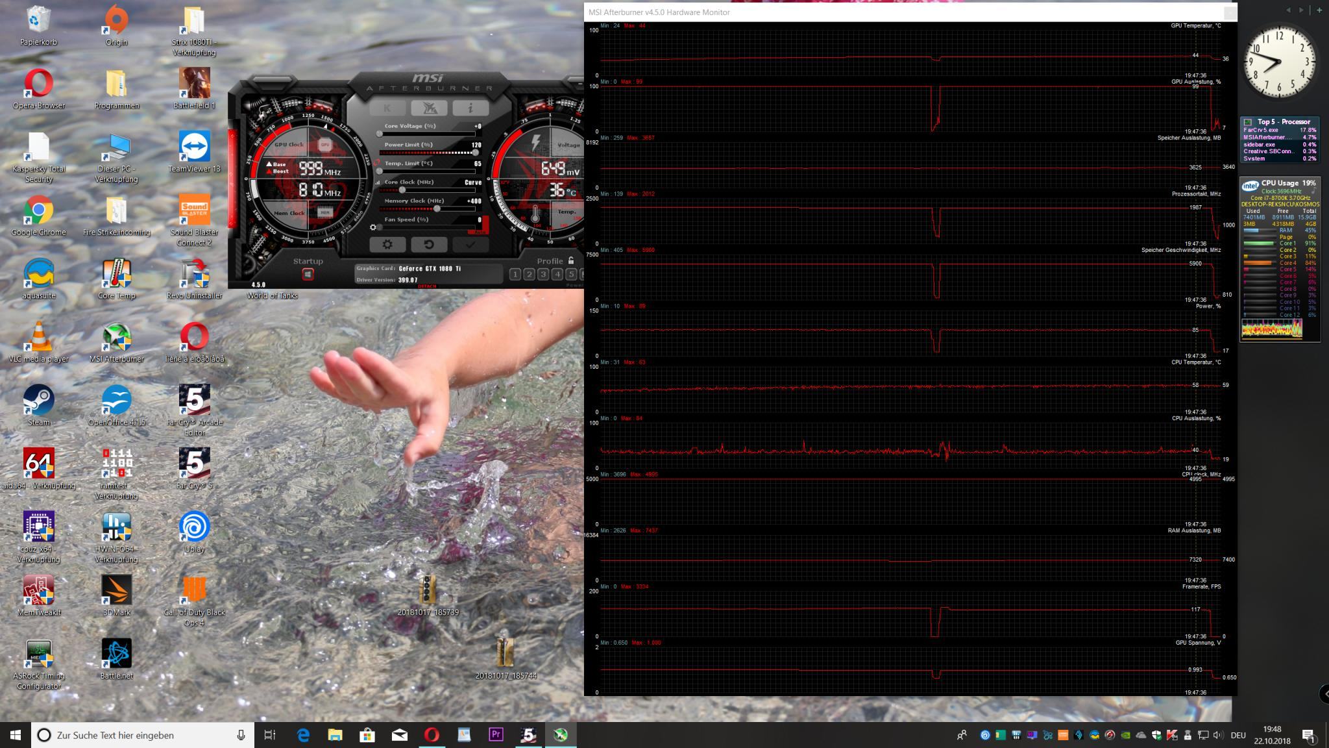The width and height of the screenshot is (1329, 748).
Task: Open Afterburner settings gear button
Action: (x=387, y=245)
